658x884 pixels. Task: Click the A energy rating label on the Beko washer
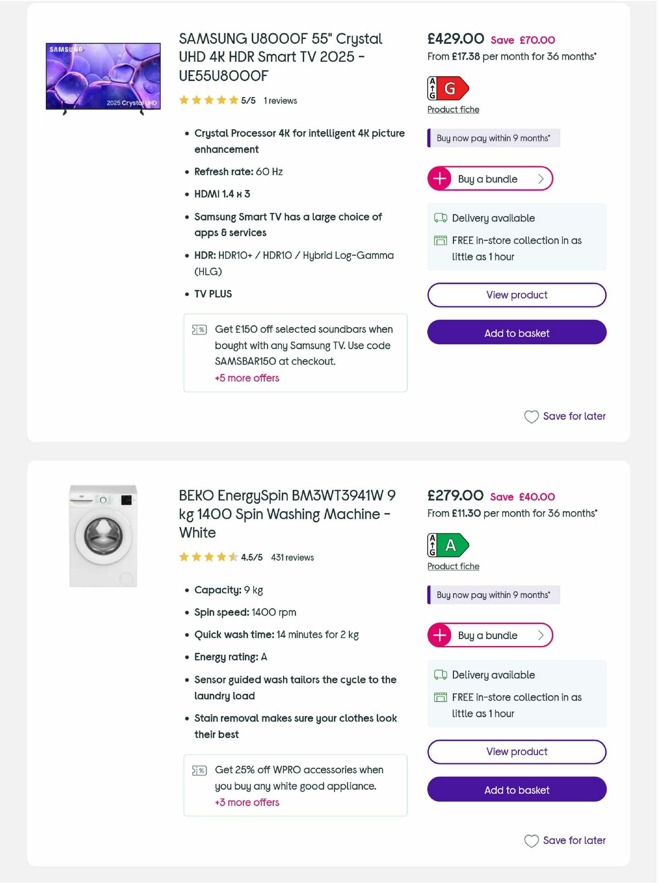(x=448, y=545)
